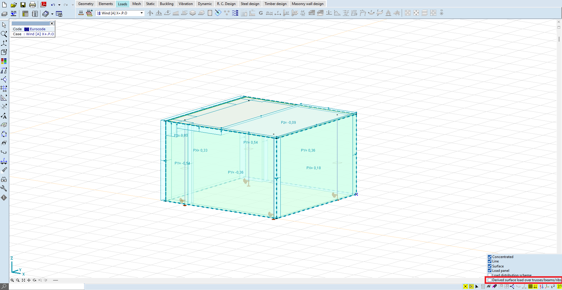The image size is (562, 290).
Task: Open the layer manager stacked sheets icon
Action: (x=4, y=14)
